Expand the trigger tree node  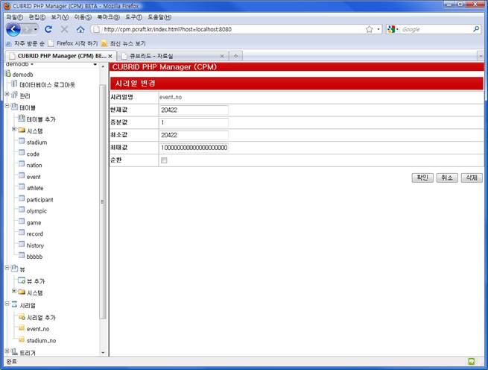7,351
